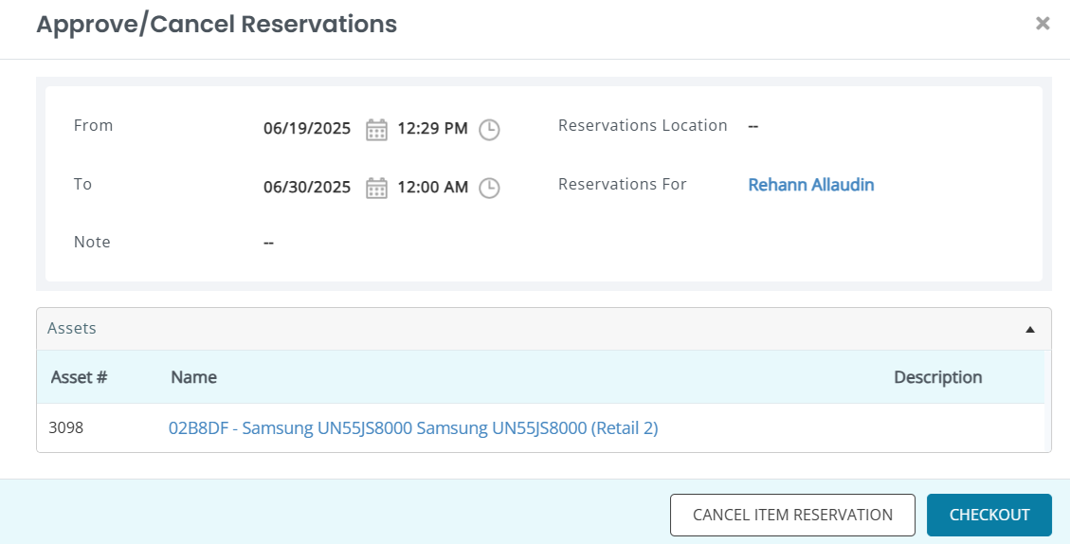Sort by the Name column header
Viewport: 1070px width, 544px height.
coord(193,377)
